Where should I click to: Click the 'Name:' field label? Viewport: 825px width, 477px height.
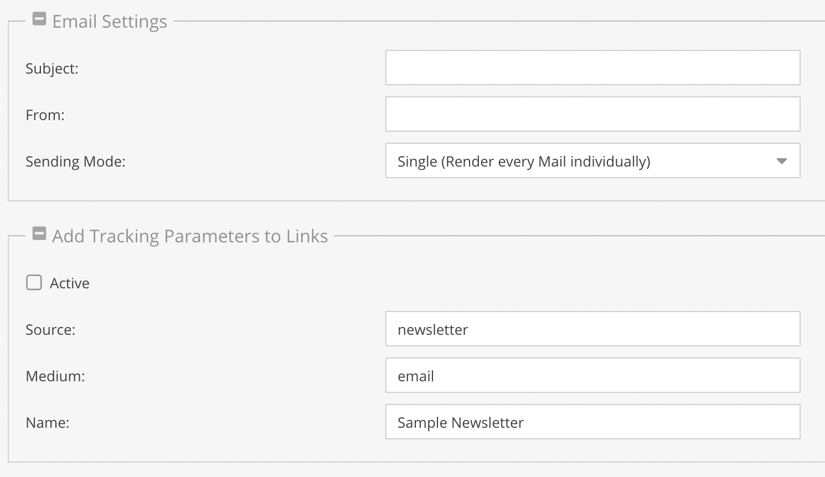pyautogui.click(x=48, y=423)
